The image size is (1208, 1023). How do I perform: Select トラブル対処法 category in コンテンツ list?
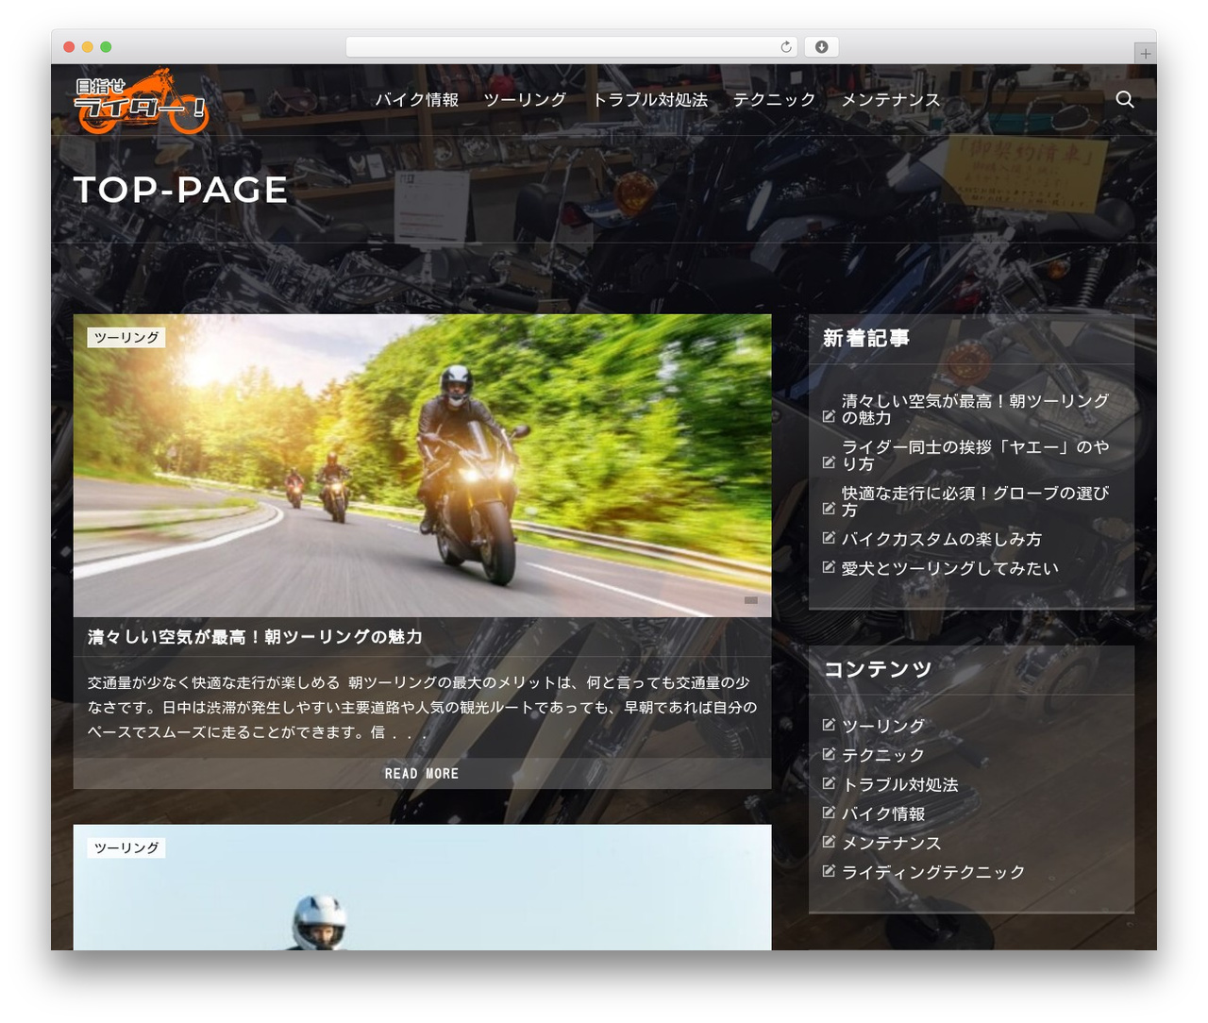(900, 784)
